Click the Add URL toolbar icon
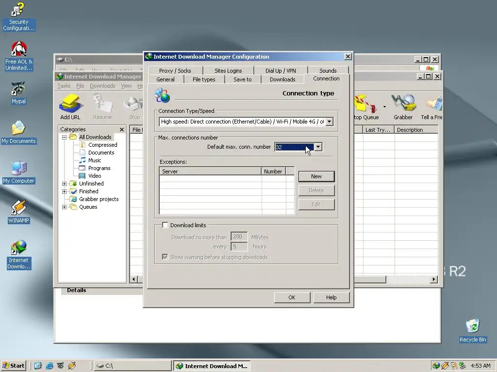 click(70, 107)
